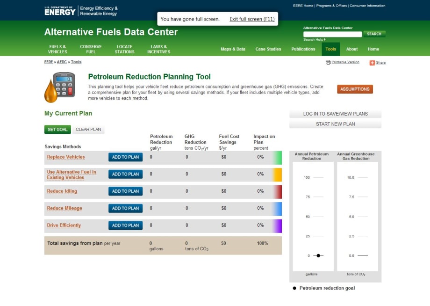Open the Reduce Mileage link

click(64, 208)
